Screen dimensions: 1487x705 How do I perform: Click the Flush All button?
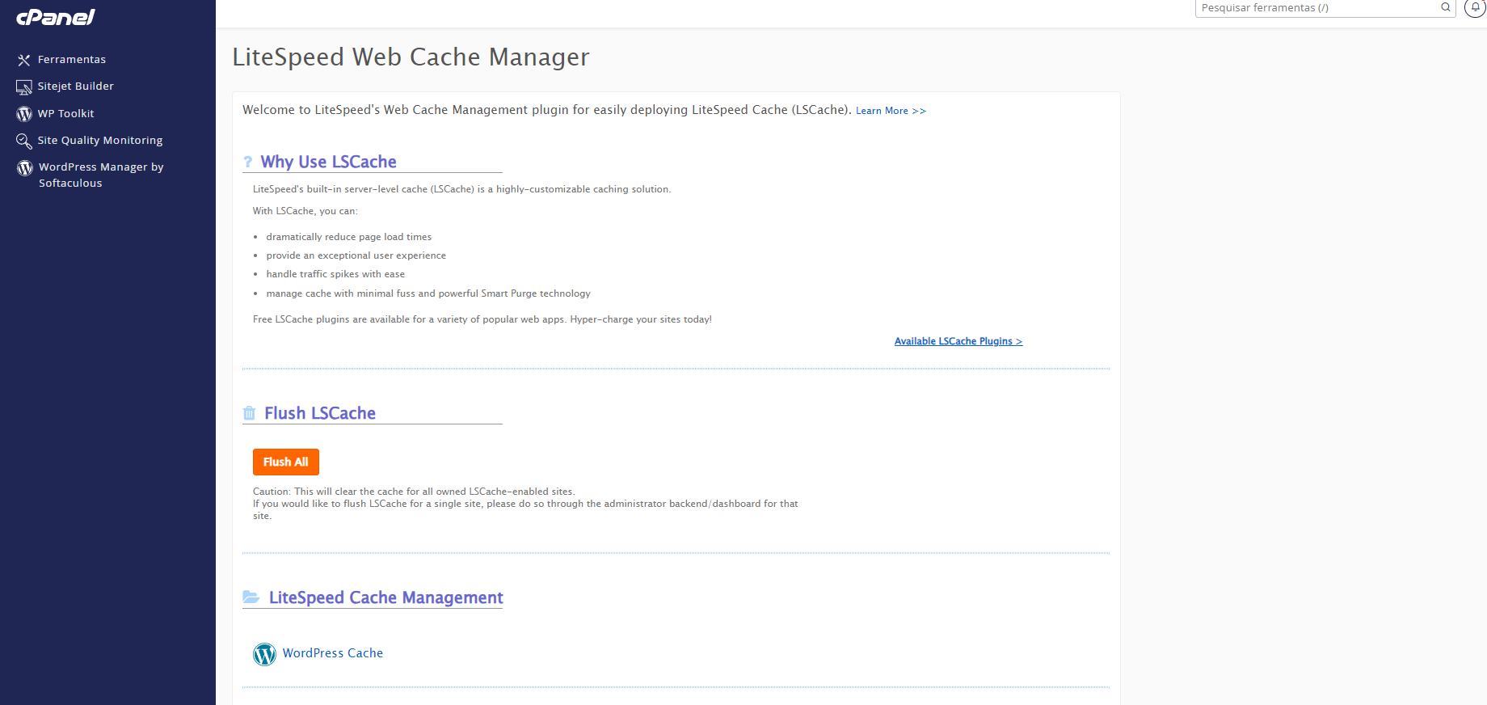(286, 462)
